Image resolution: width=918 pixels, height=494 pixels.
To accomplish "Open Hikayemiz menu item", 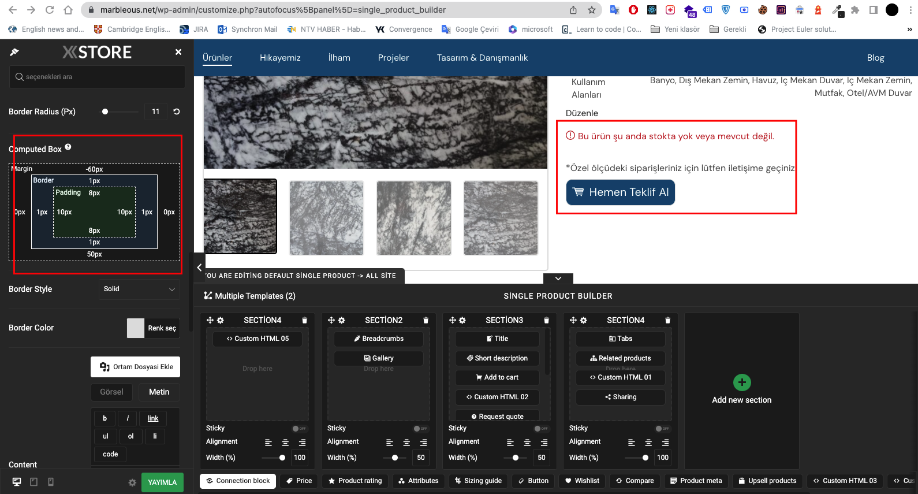I will coord(280,58).
